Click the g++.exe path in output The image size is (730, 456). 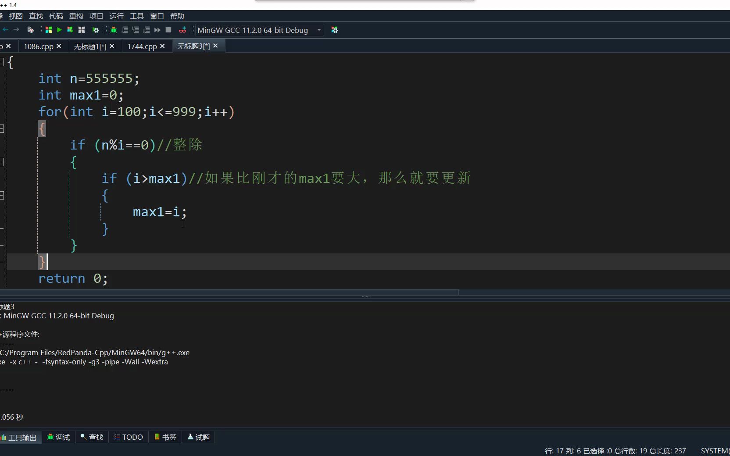(x=95, y=353)
